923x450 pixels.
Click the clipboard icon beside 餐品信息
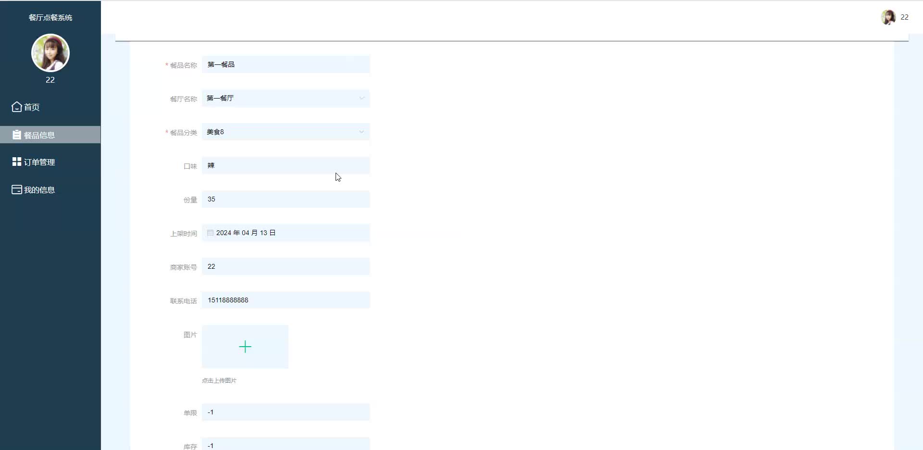tap(17, 135)
